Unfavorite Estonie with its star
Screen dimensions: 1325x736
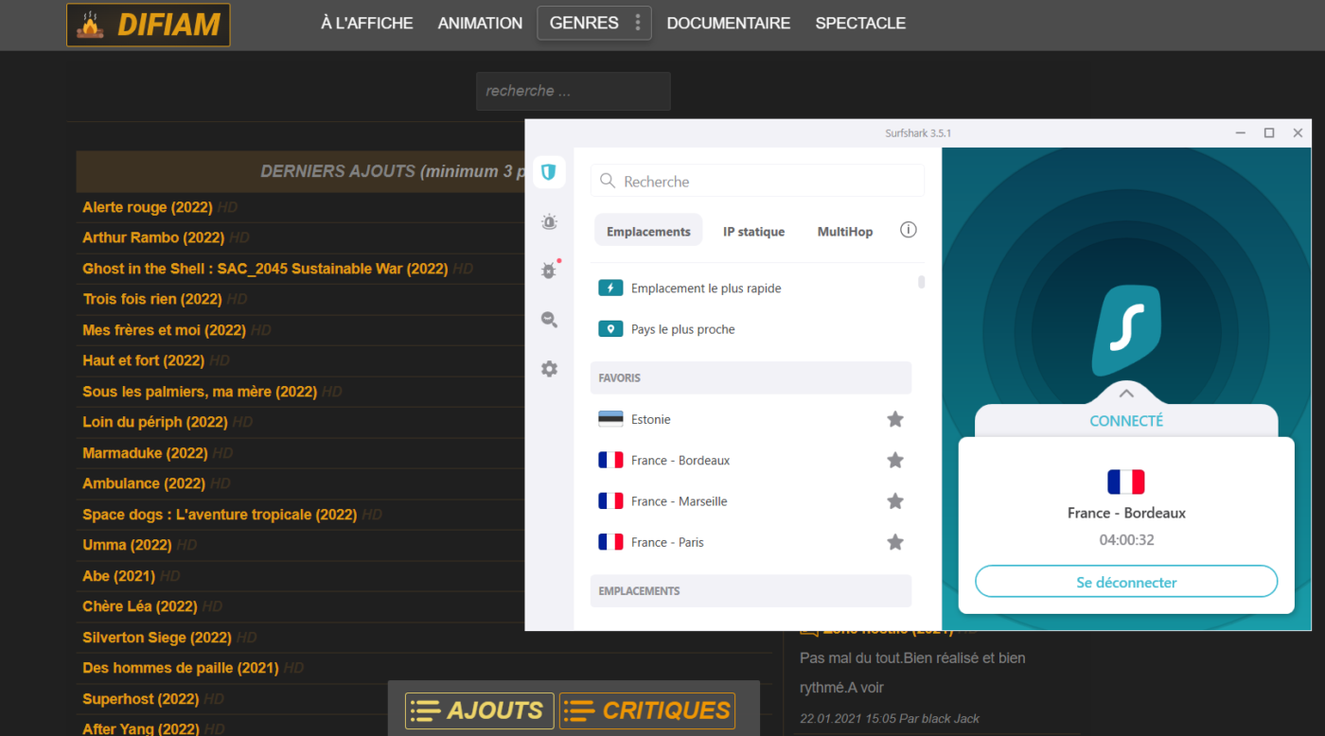895,419
